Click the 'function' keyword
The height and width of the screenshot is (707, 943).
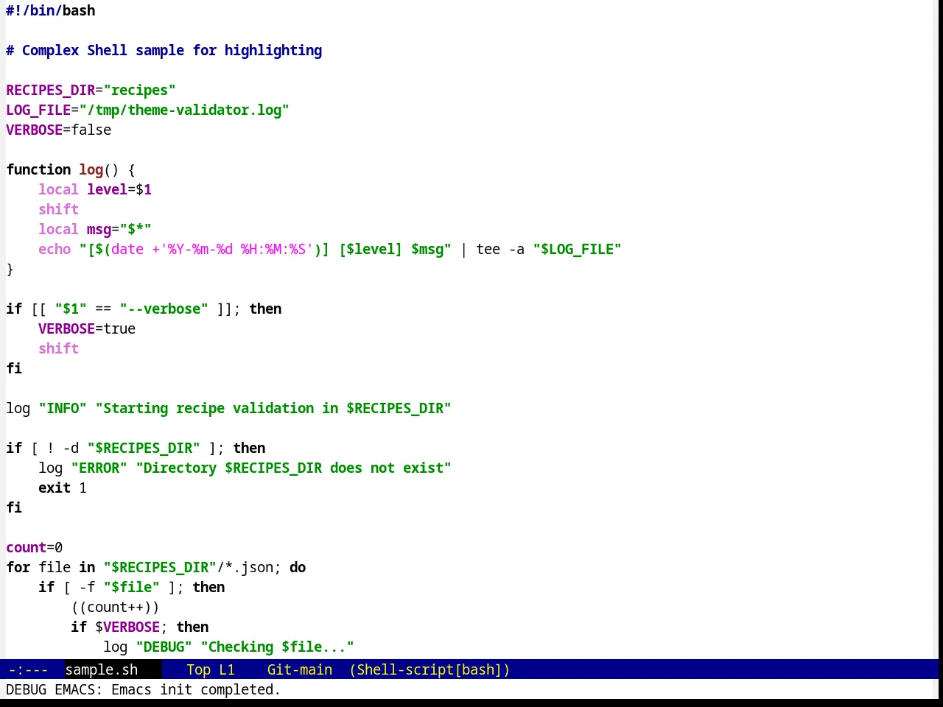point(38,169)
